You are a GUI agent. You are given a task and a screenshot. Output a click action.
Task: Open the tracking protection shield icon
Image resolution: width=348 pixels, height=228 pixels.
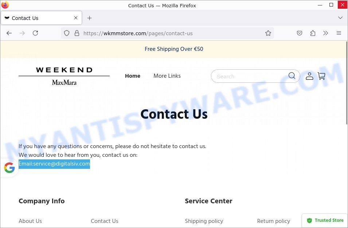pyautogui.click(x=67, y=33)
